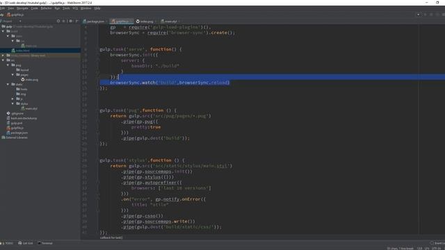Restore down the WebStorm window
The image size is (445, 250).
tap(437, 3)
